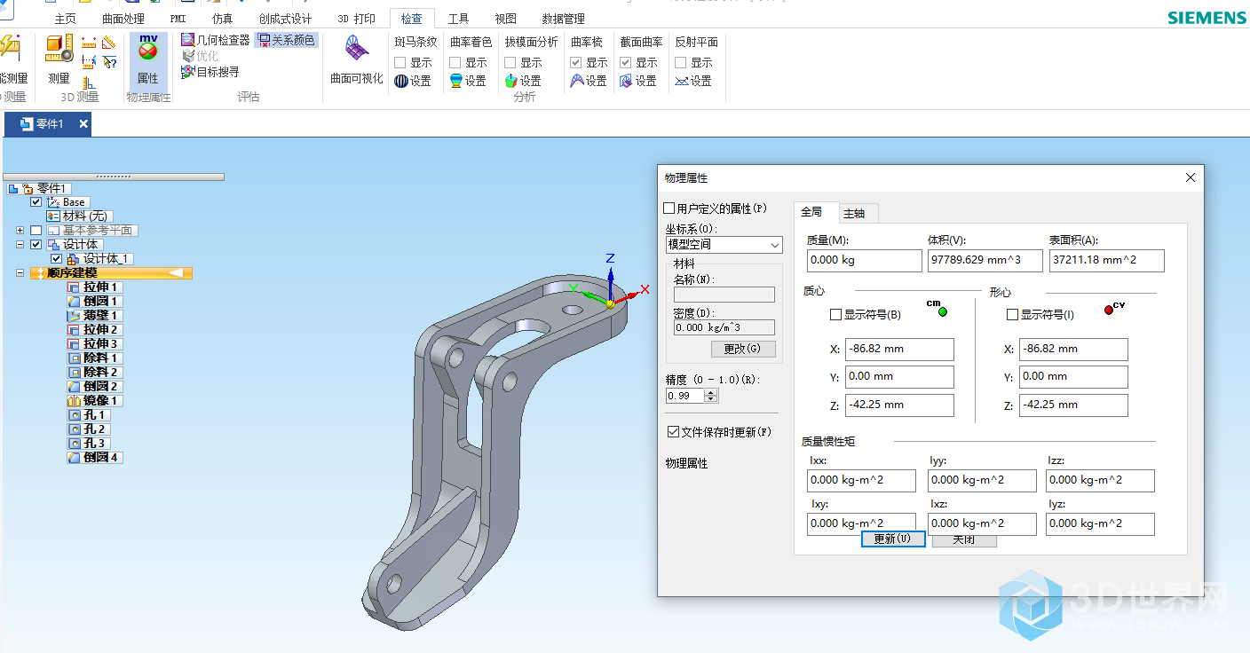Open 截面曲率 section curvature 设置
This screenshot has width=1250, height=653.
pyautogui.click(x=638, y=81)
